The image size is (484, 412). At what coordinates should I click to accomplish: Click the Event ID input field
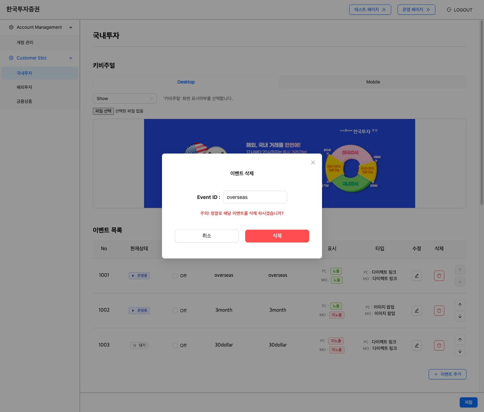(255, 197)
